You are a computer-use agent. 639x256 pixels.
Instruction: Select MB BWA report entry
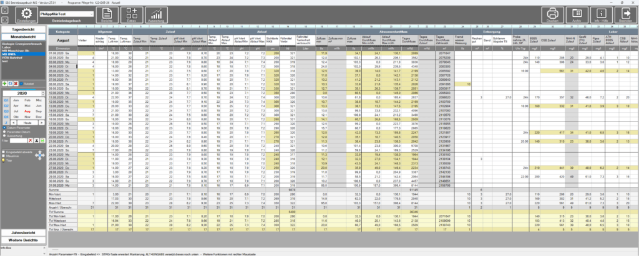point(23,54)
